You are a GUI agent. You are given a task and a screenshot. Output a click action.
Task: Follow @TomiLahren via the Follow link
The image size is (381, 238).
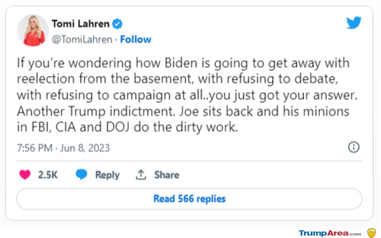point(136,39)
